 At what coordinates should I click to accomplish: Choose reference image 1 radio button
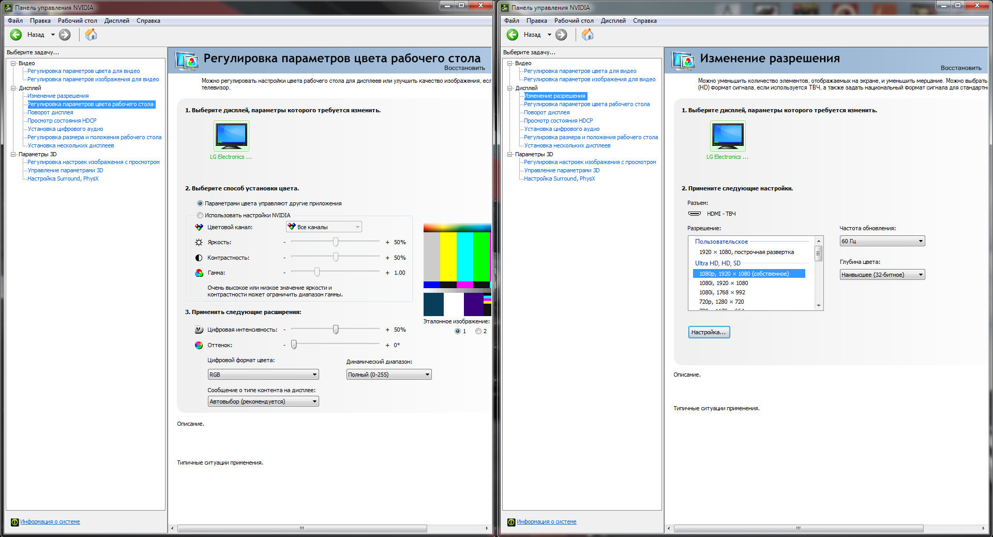457,331
